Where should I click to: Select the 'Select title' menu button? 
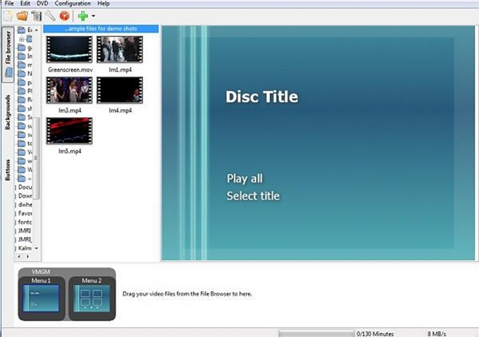pos(253,196)
